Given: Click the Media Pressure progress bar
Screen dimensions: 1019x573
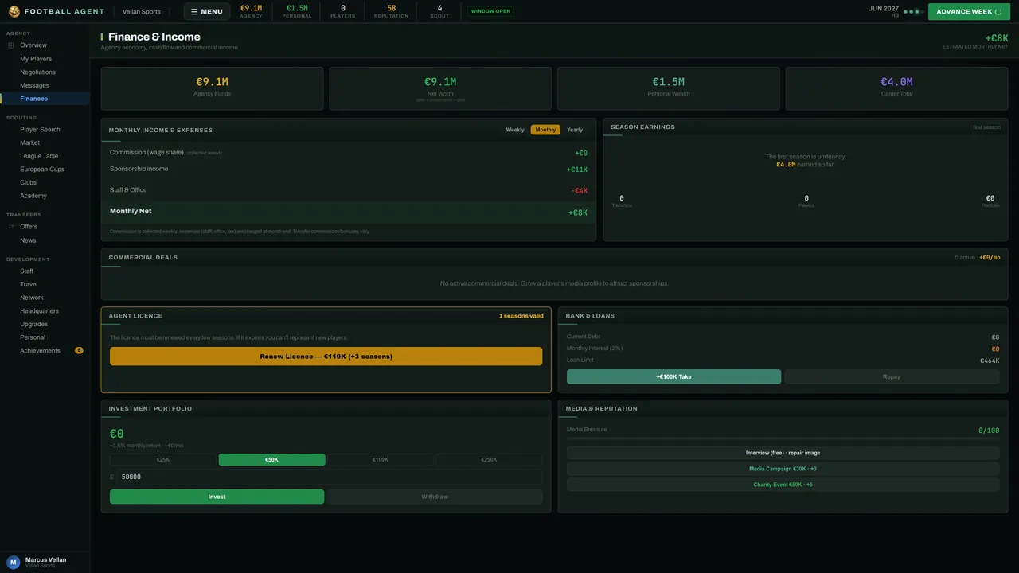Looking at the screenshot, I should (783, 439).
